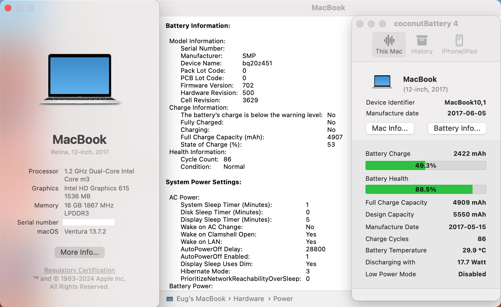Click the More Info button in About This Mac

(x=80, y=252)
